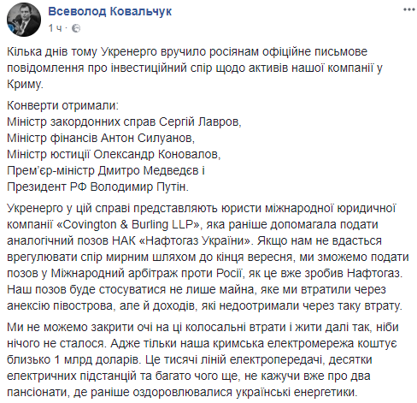Click the word 'Криму.' ending first paragraph
The height and width of the screenshot is (403, 417).
25,85
